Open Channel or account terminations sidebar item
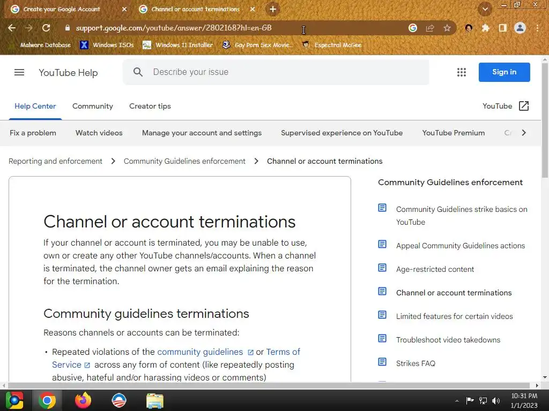The image size is (549, 411). point(454,293)
